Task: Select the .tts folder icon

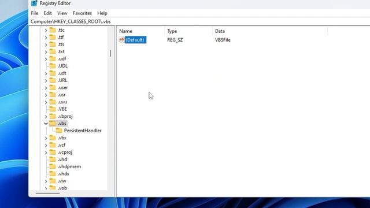Action: tap(53, 44)
